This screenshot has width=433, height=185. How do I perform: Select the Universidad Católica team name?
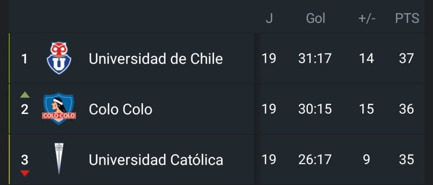[x=156, y=160]
